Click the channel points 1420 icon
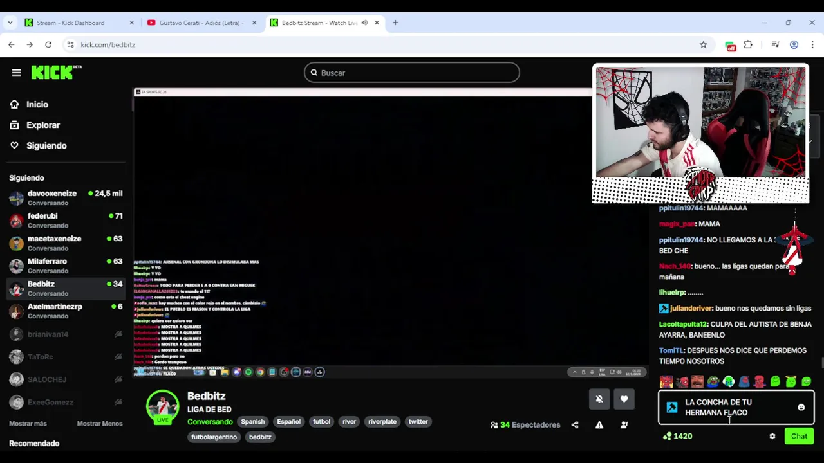Screen dimensions: 824x463 click(668, 437)
